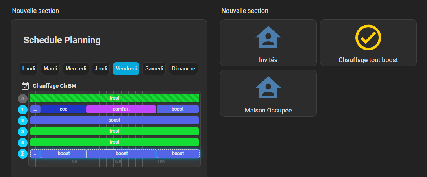Select the grey schedule row 0 badge
This screenshot has height=177, width=427.
(23, 98)
